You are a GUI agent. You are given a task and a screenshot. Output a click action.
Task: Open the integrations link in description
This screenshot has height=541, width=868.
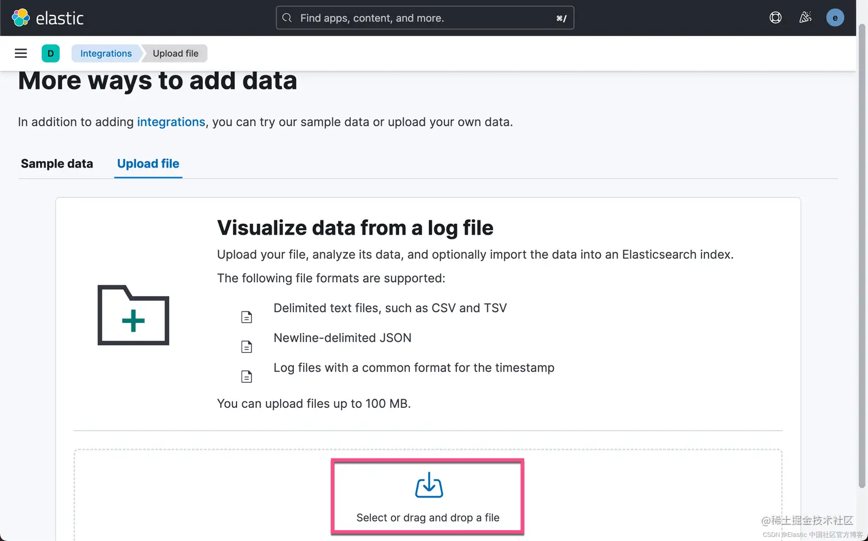(171, 122)
